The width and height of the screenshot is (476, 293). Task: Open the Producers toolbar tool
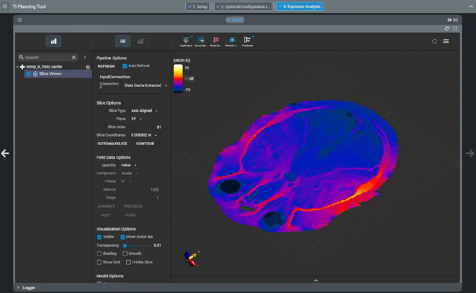tap(247, 40)
